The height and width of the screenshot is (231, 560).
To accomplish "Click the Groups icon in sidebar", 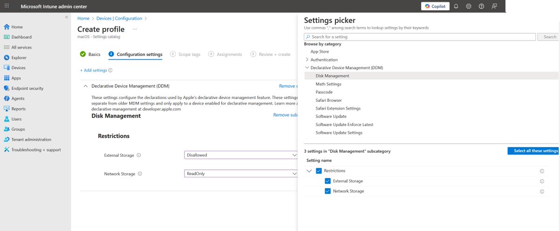I will point(7,129).
